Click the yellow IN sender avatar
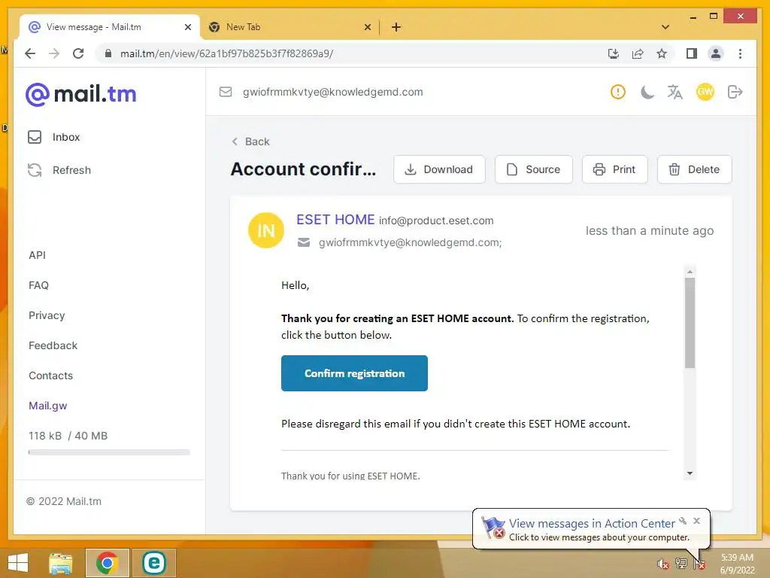Image resolution: width=770 pixels, height=578 pixels. pyautogui.click(x=266, y=230)
